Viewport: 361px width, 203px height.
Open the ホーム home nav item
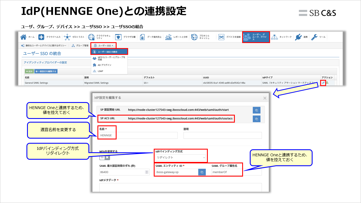click(x=28, y=37)
